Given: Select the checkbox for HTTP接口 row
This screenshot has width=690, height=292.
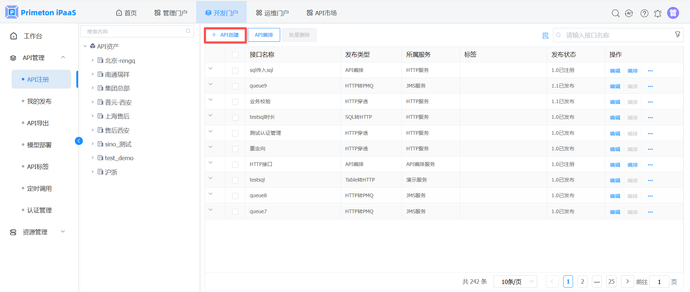Looking at the screenshot, I should [x=235, y=165].
